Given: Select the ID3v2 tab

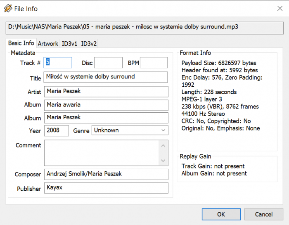Looking at the screenshot, I should point(88,43).
